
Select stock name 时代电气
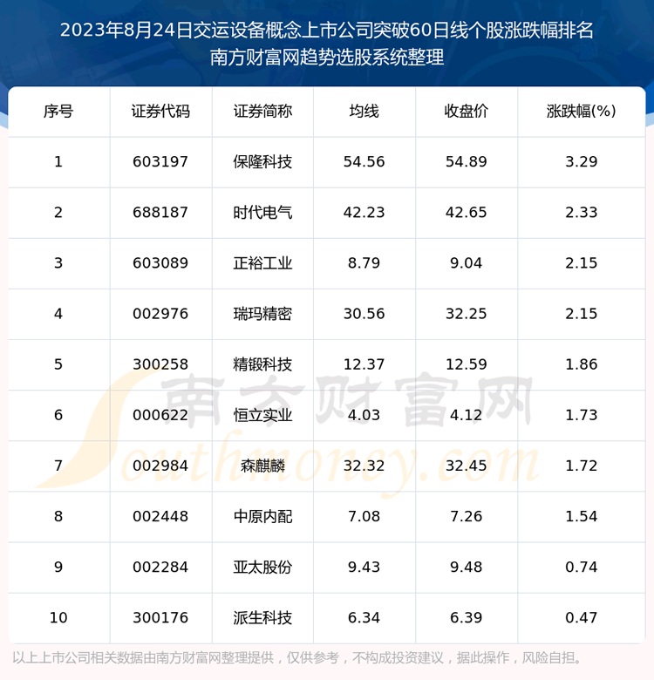click(x=262, y=213)
